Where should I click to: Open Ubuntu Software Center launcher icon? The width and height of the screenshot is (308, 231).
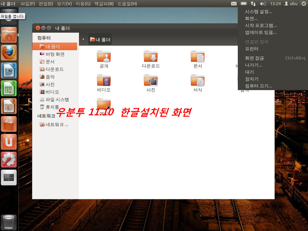9,124
